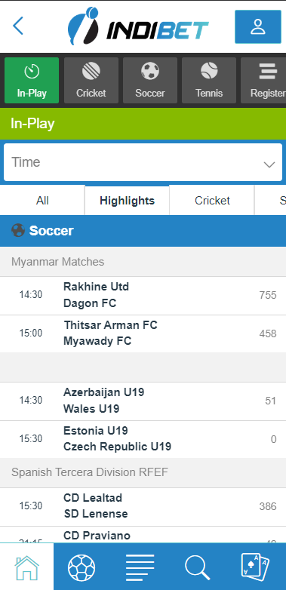This screenshot has width=286, height=590.
Task: Open the bottom bet list lines icon
Action: [140, 567]
